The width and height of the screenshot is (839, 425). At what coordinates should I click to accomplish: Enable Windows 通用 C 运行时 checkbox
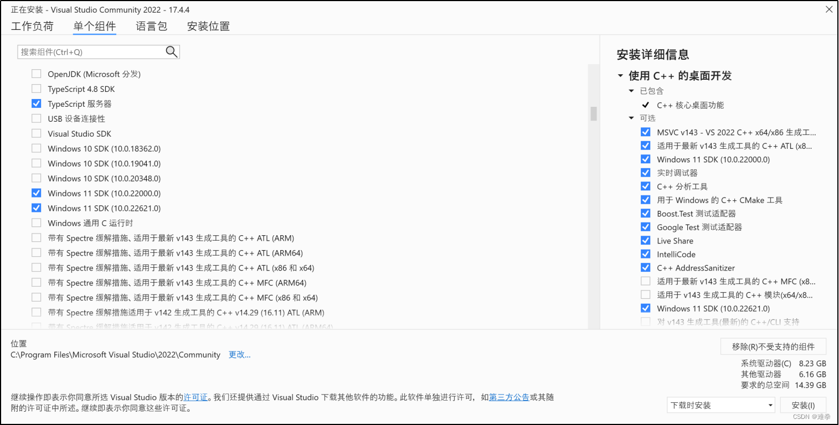point(37,223)
